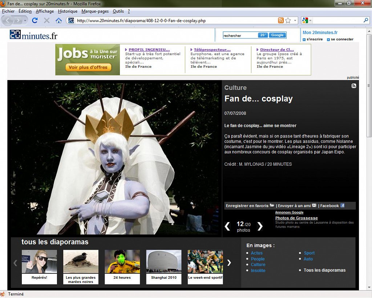Click the Tous les diaporamas link
This screenshot has width=372, height=298.
[324, 270]
